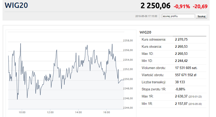Click the large WIG20 heading
Image resolution: width=216 pixels, height=117 pixels.
tap(16, 5)
